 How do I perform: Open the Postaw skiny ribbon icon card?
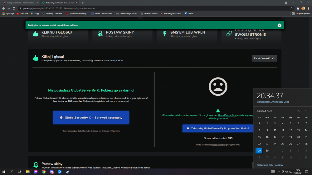tap(100, 34)
